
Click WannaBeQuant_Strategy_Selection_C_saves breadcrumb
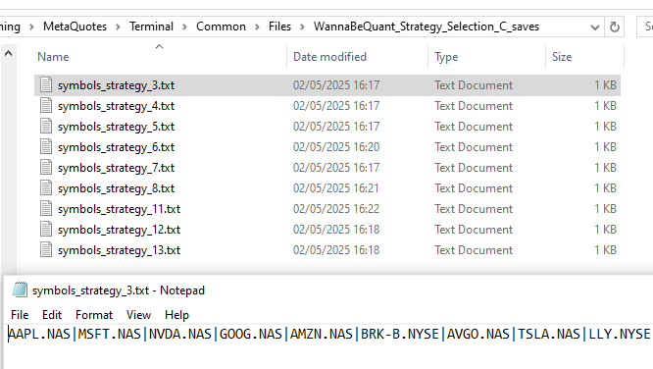tap(427, 26)
